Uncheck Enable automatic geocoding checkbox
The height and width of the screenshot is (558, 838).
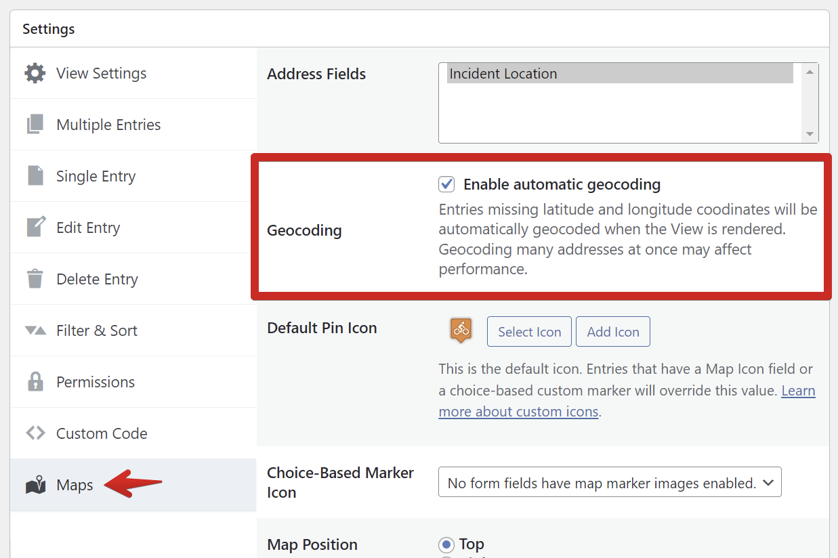point(446,184)
